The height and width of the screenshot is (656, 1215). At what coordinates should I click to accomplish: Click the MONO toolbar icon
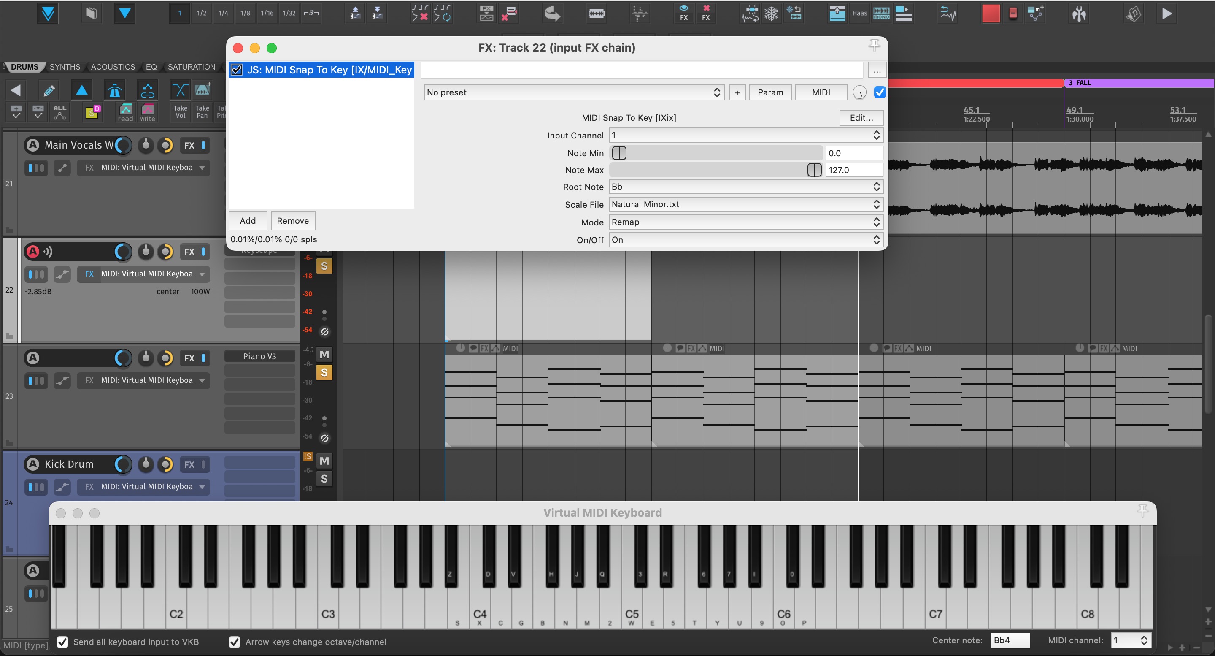click(881, 13)
